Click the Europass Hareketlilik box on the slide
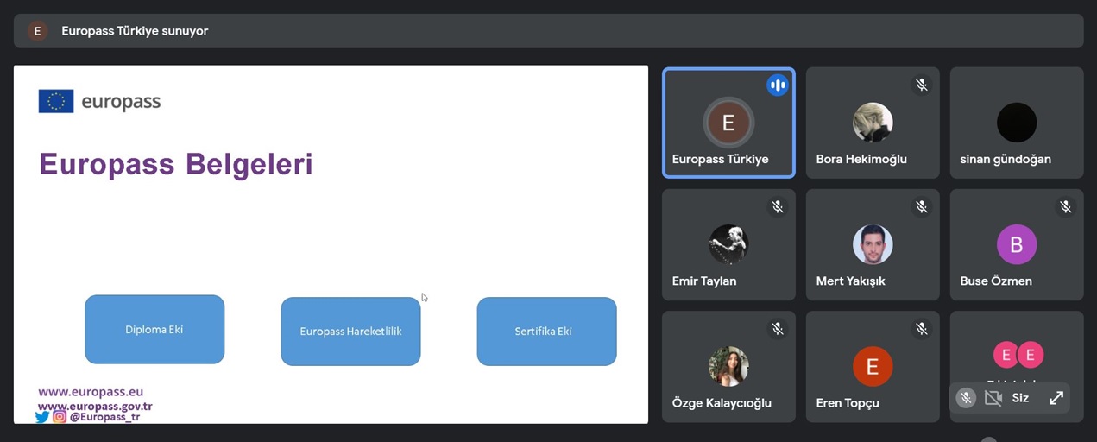1097x442 pixels. 350,331
